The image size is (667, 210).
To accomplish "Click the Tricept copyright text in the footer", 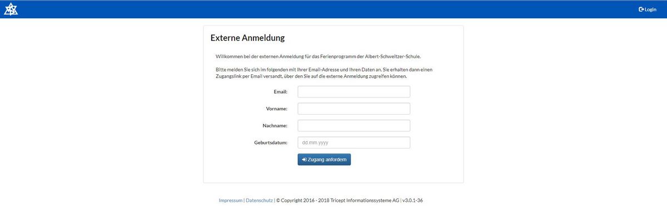I will [337, 200].
